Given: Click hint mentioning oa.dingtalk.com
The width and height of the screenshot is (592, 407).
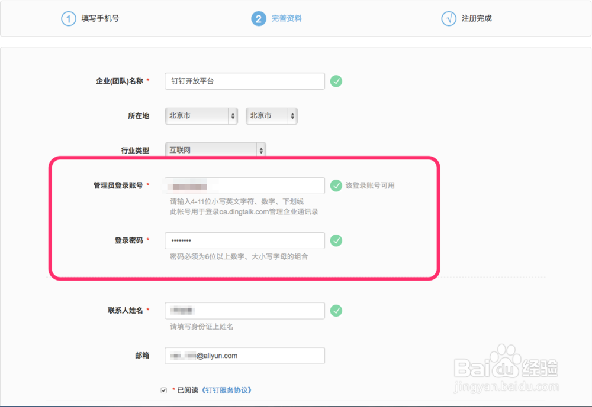Looking at the screenshot, I should (244, 212).
